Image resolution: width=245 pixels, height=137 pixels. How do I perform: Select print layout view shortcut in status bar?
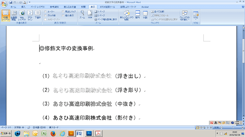pos(198,128)
